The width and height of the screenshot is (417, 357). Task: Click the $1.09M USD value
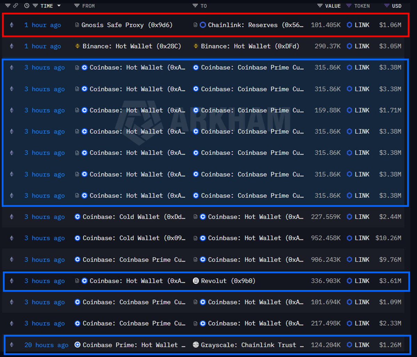point(390,302)
